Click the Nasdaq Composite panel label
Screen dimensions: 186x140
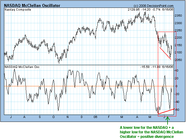click(x=19, y=10)
